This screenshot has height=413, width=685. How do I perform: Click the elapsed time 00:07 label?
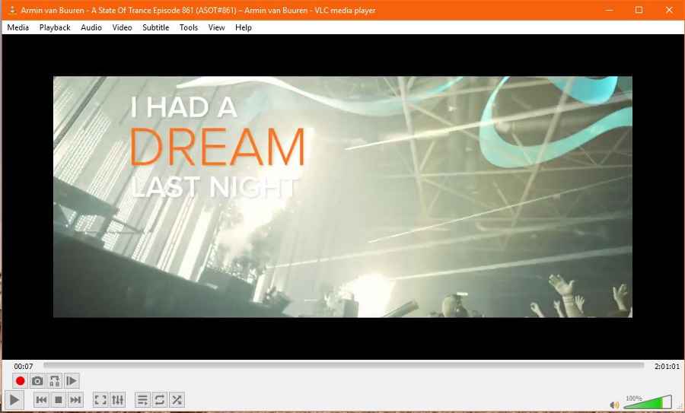pos(24,367)
